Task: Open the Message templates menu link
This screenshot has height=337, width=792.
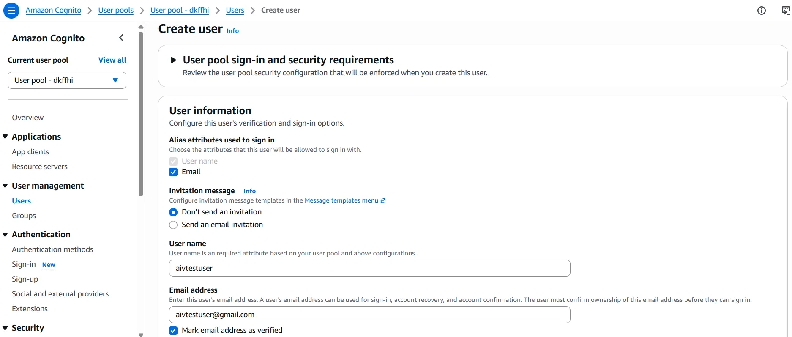Action: [341, 200]
